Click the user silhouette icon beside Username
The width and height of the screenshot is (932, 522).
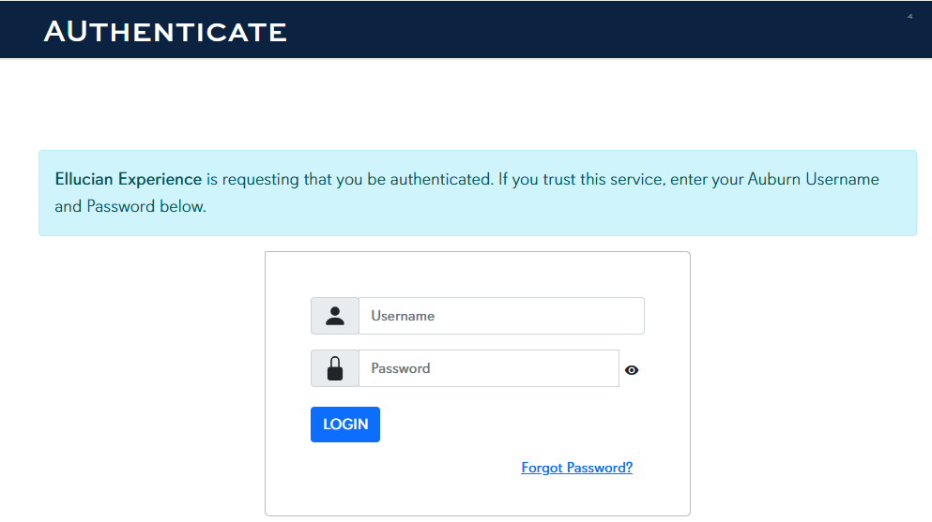[x=335, y=316]
